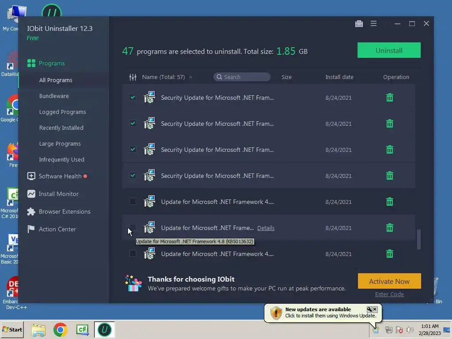Show Large Programs list

click(60, 143)
